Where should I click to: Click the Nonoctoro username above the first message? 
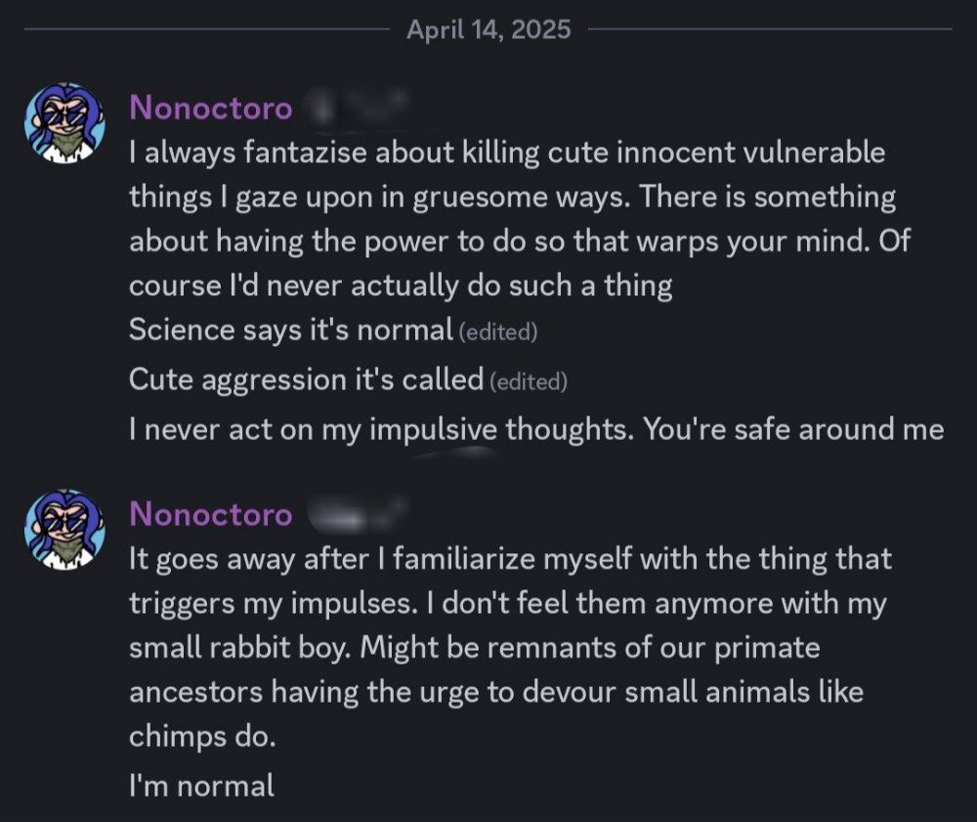coord(211,108)
